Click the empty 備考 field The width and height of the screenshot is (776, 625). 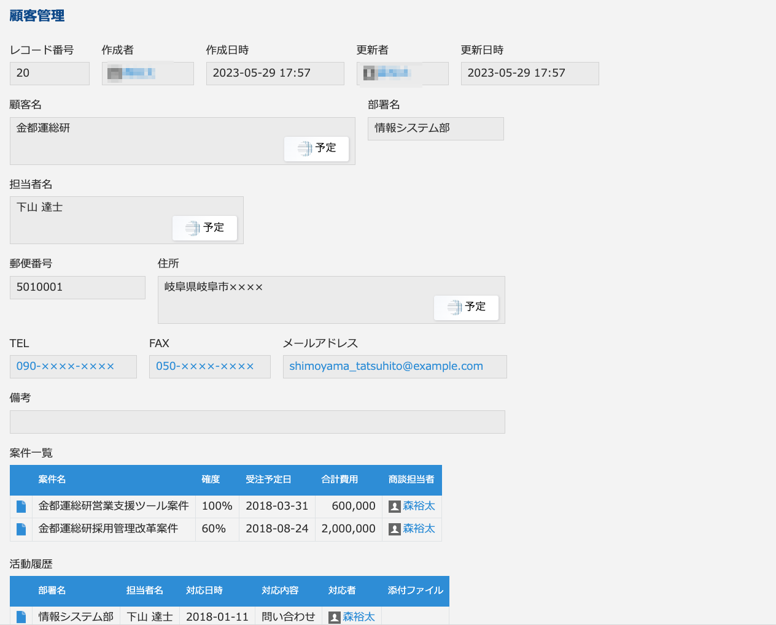click(257, 422)
